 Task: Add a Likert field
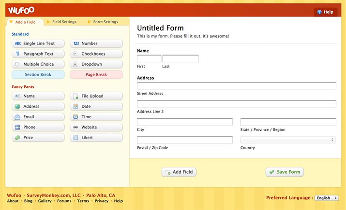[x=96, y=138]
